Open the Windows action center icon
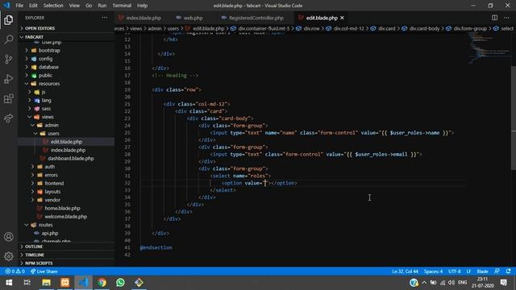 click(503, 283)
